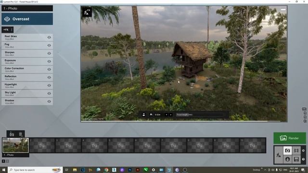The image size is (308, 173).
Task: Select empty photo slot 8
Action: tap(200, 145)
